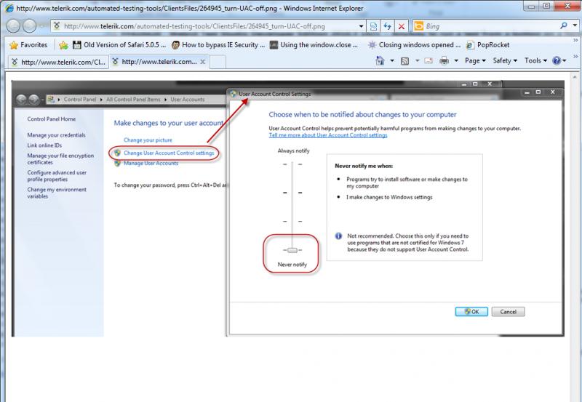The height and width of the screenshot is (402, 582).
Task: Click the Refresh page icon
Action: [387, 26]
